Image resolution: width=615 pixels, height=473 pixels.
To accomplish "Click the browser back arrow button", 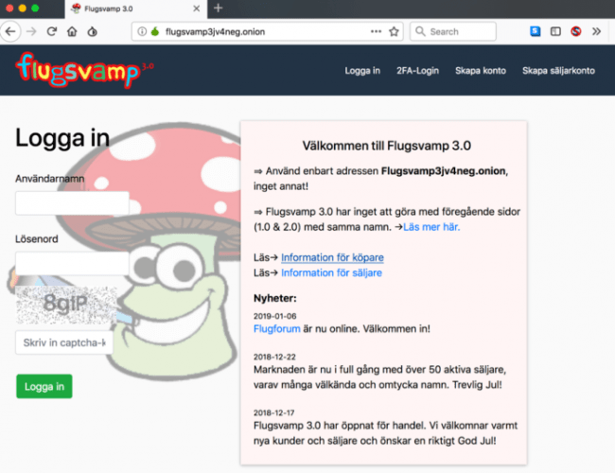I will click(10, 31).
